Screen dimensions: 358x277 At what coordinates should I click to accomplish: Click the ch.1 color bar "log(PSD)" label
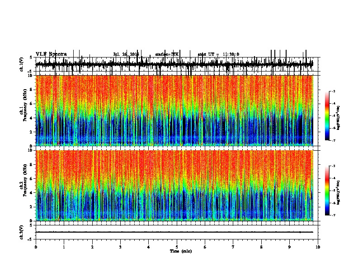[339, 118]
